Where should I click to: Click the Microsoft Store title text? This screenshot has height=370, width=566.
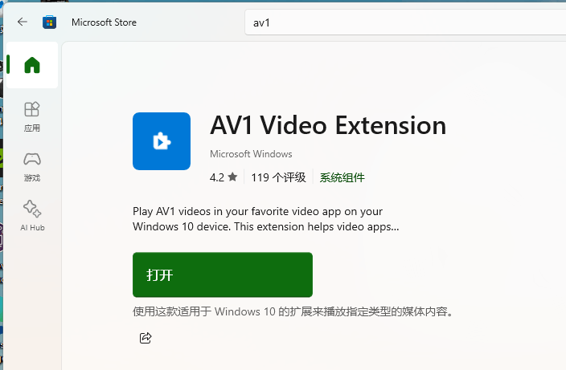coord(104,22)
